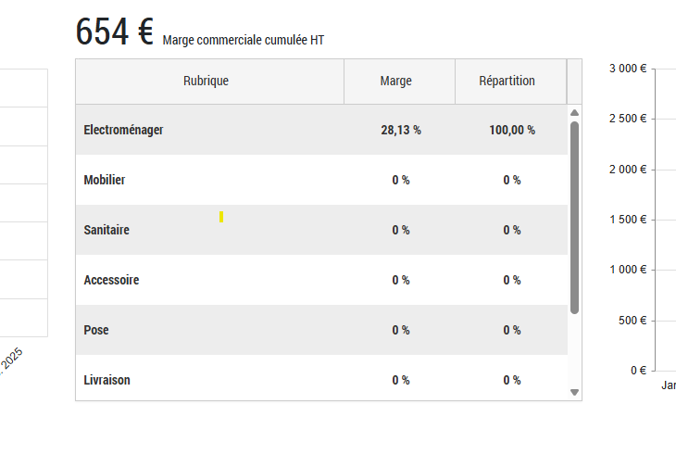Screen dimensions: 676x467
Task: Select the Electroménager row
Action: [x=123, y=131]
